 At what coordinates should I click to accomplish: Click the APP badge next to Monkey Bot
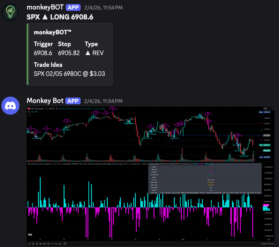point(73,101)
